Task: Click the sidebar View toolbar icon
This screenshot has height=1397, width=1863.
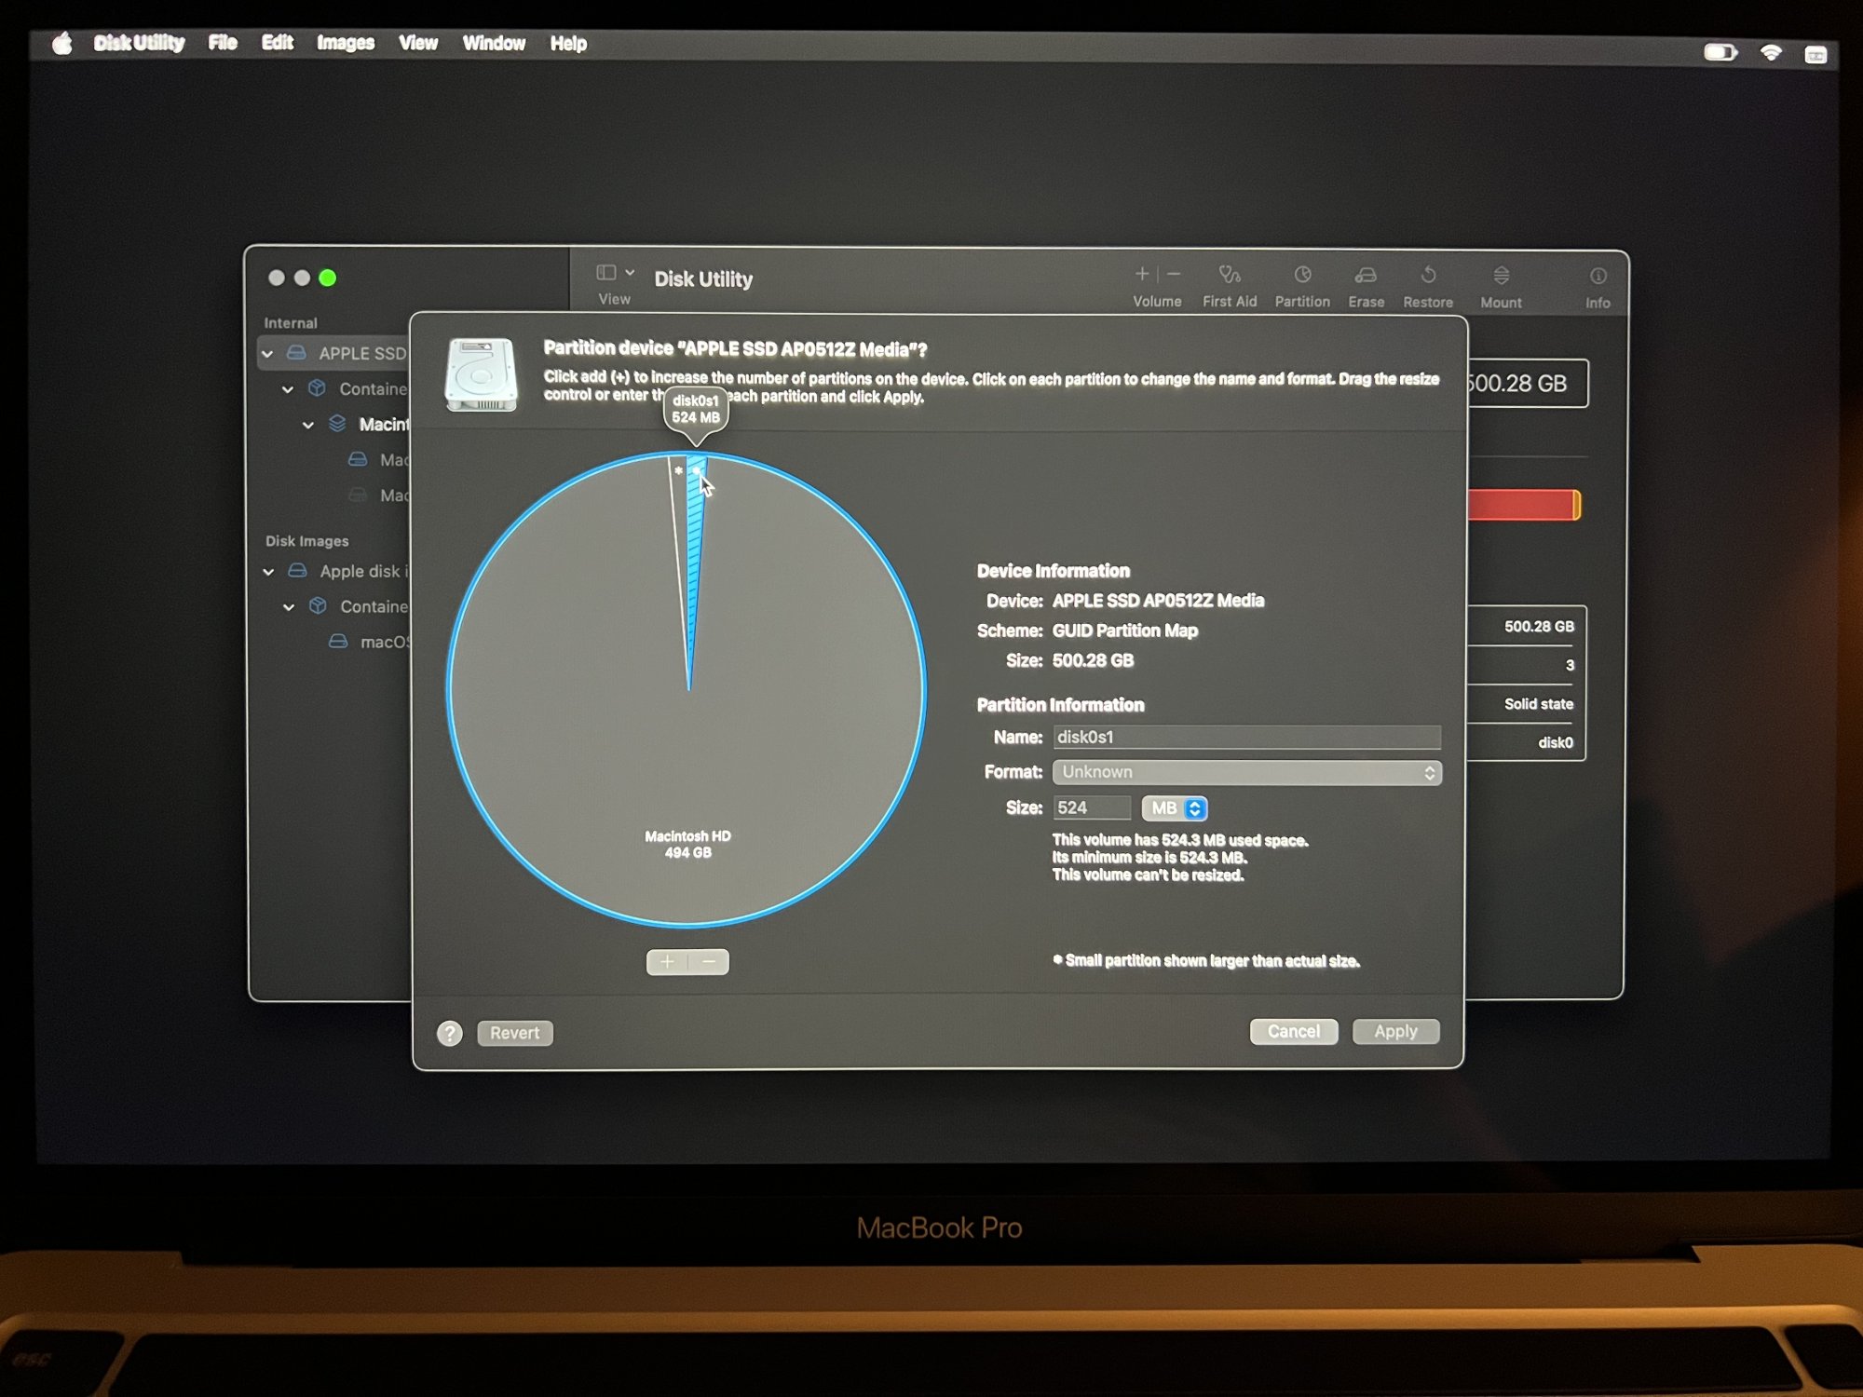Action: tap(606, 272)
